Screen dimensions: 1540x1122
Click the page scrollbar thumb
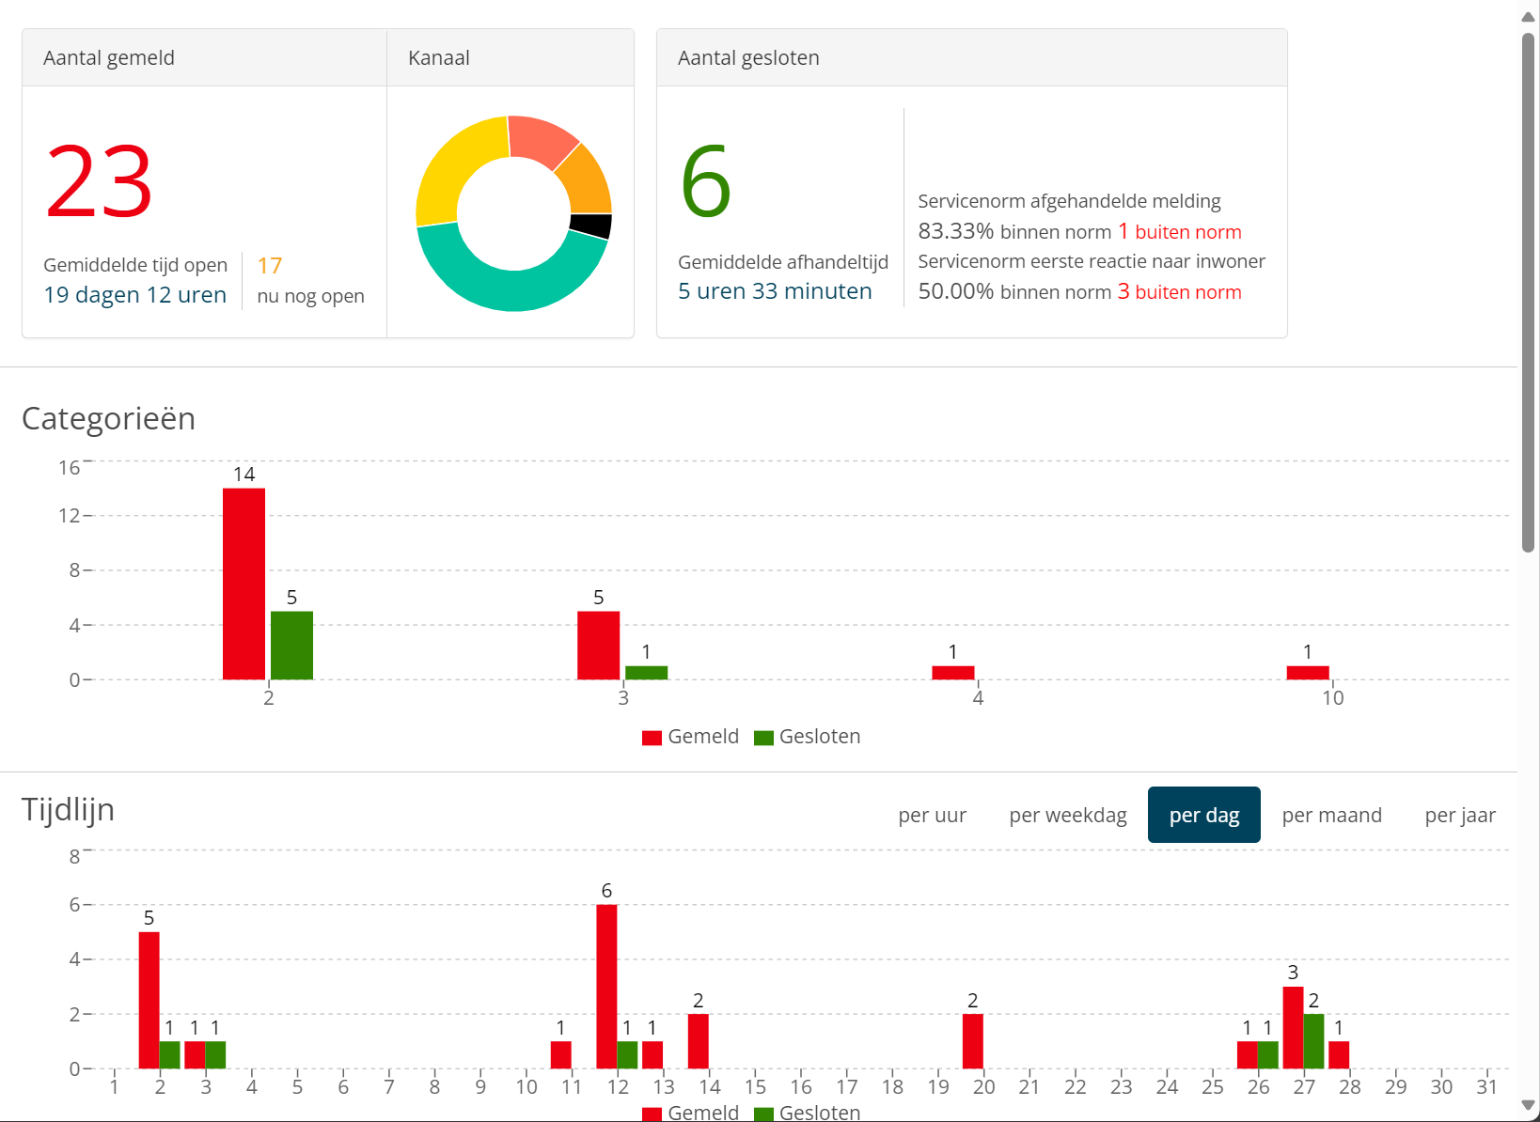tap(1529, 292)
